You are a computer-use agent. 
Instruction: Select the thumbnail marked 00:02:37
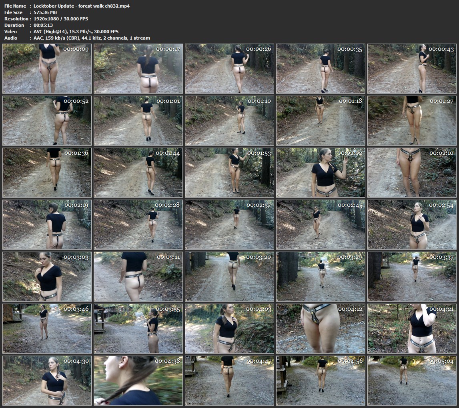230,225
